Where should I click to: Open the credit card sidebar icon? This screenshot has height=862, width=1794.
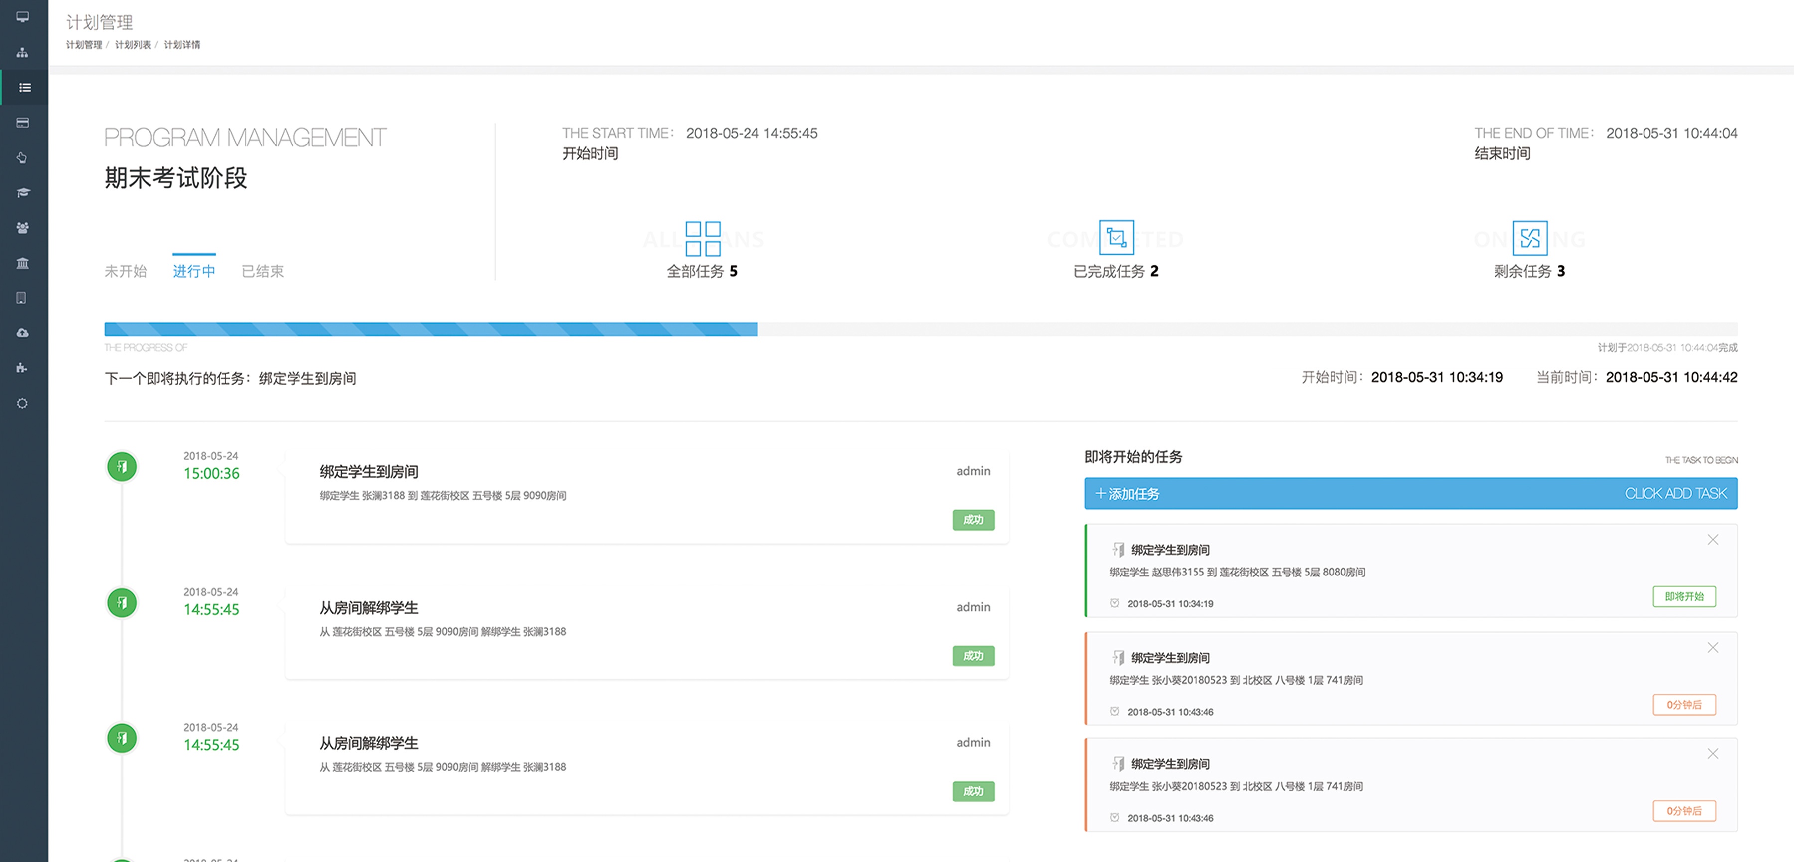click(x=23, y=123)
